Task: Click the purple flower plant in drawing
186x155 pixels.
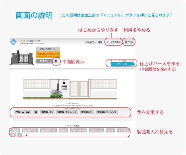Action: [57, 94]
